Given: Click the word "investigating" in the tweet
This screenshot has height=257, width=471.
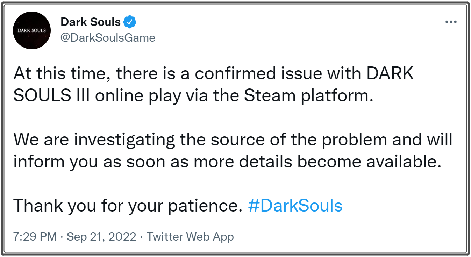Looking at the screenshot, I should tap(124, 140).
